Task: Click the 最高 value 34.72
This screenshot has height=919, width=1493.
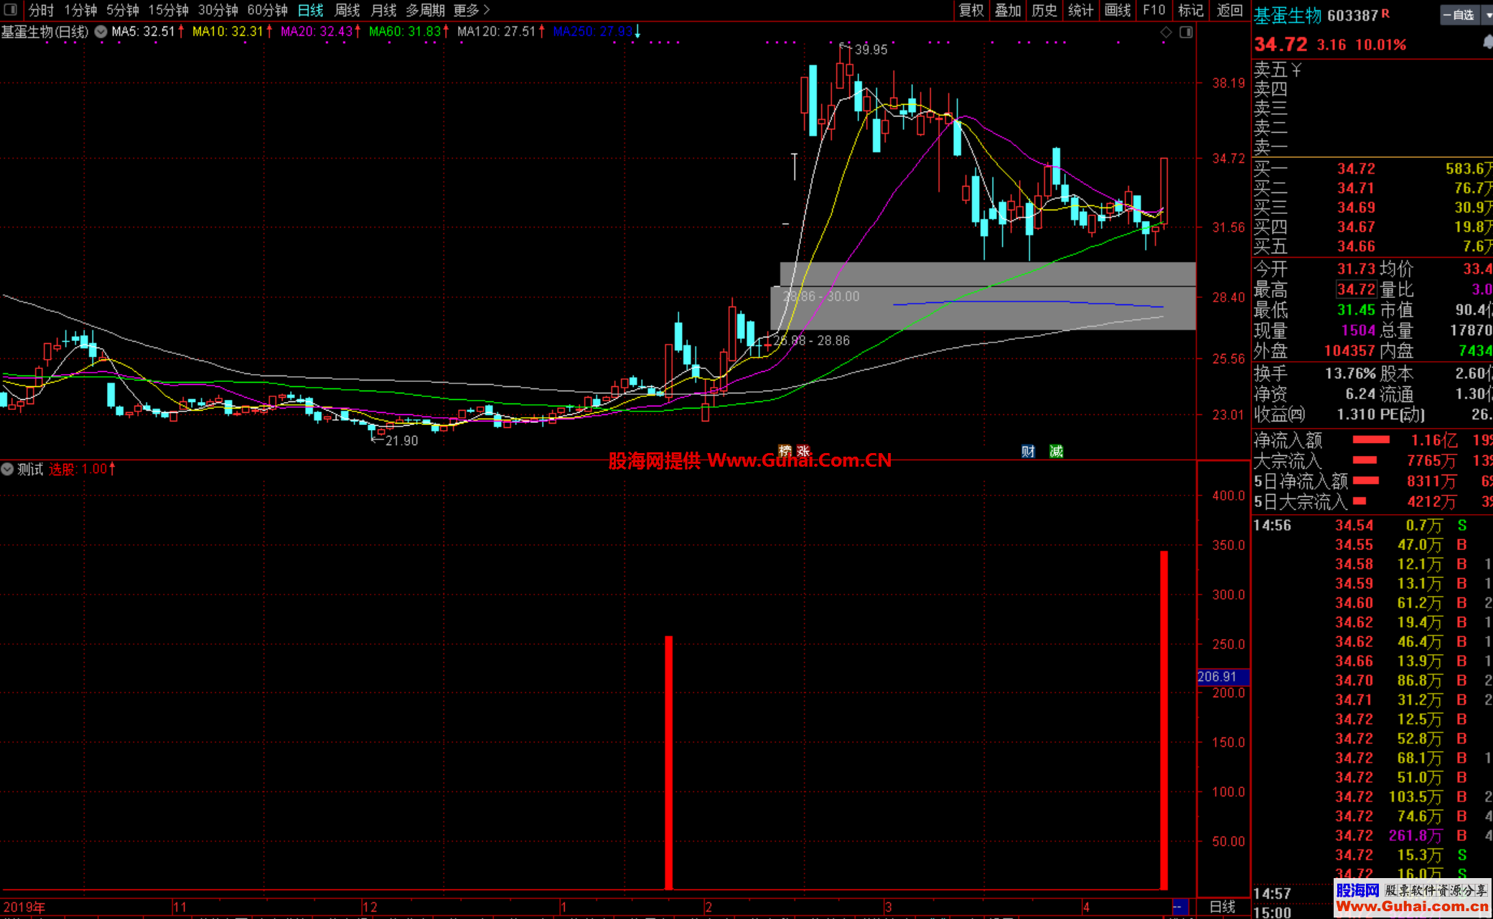Action: pos(1356,289)
